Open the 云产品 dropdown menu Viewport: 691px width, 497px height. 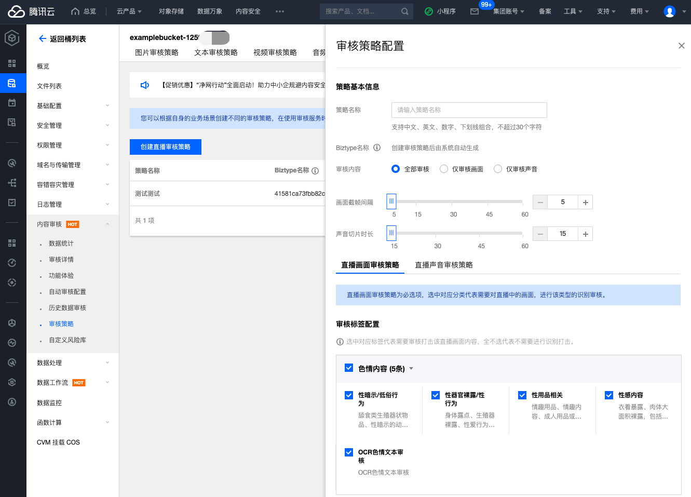coord(129,11)
